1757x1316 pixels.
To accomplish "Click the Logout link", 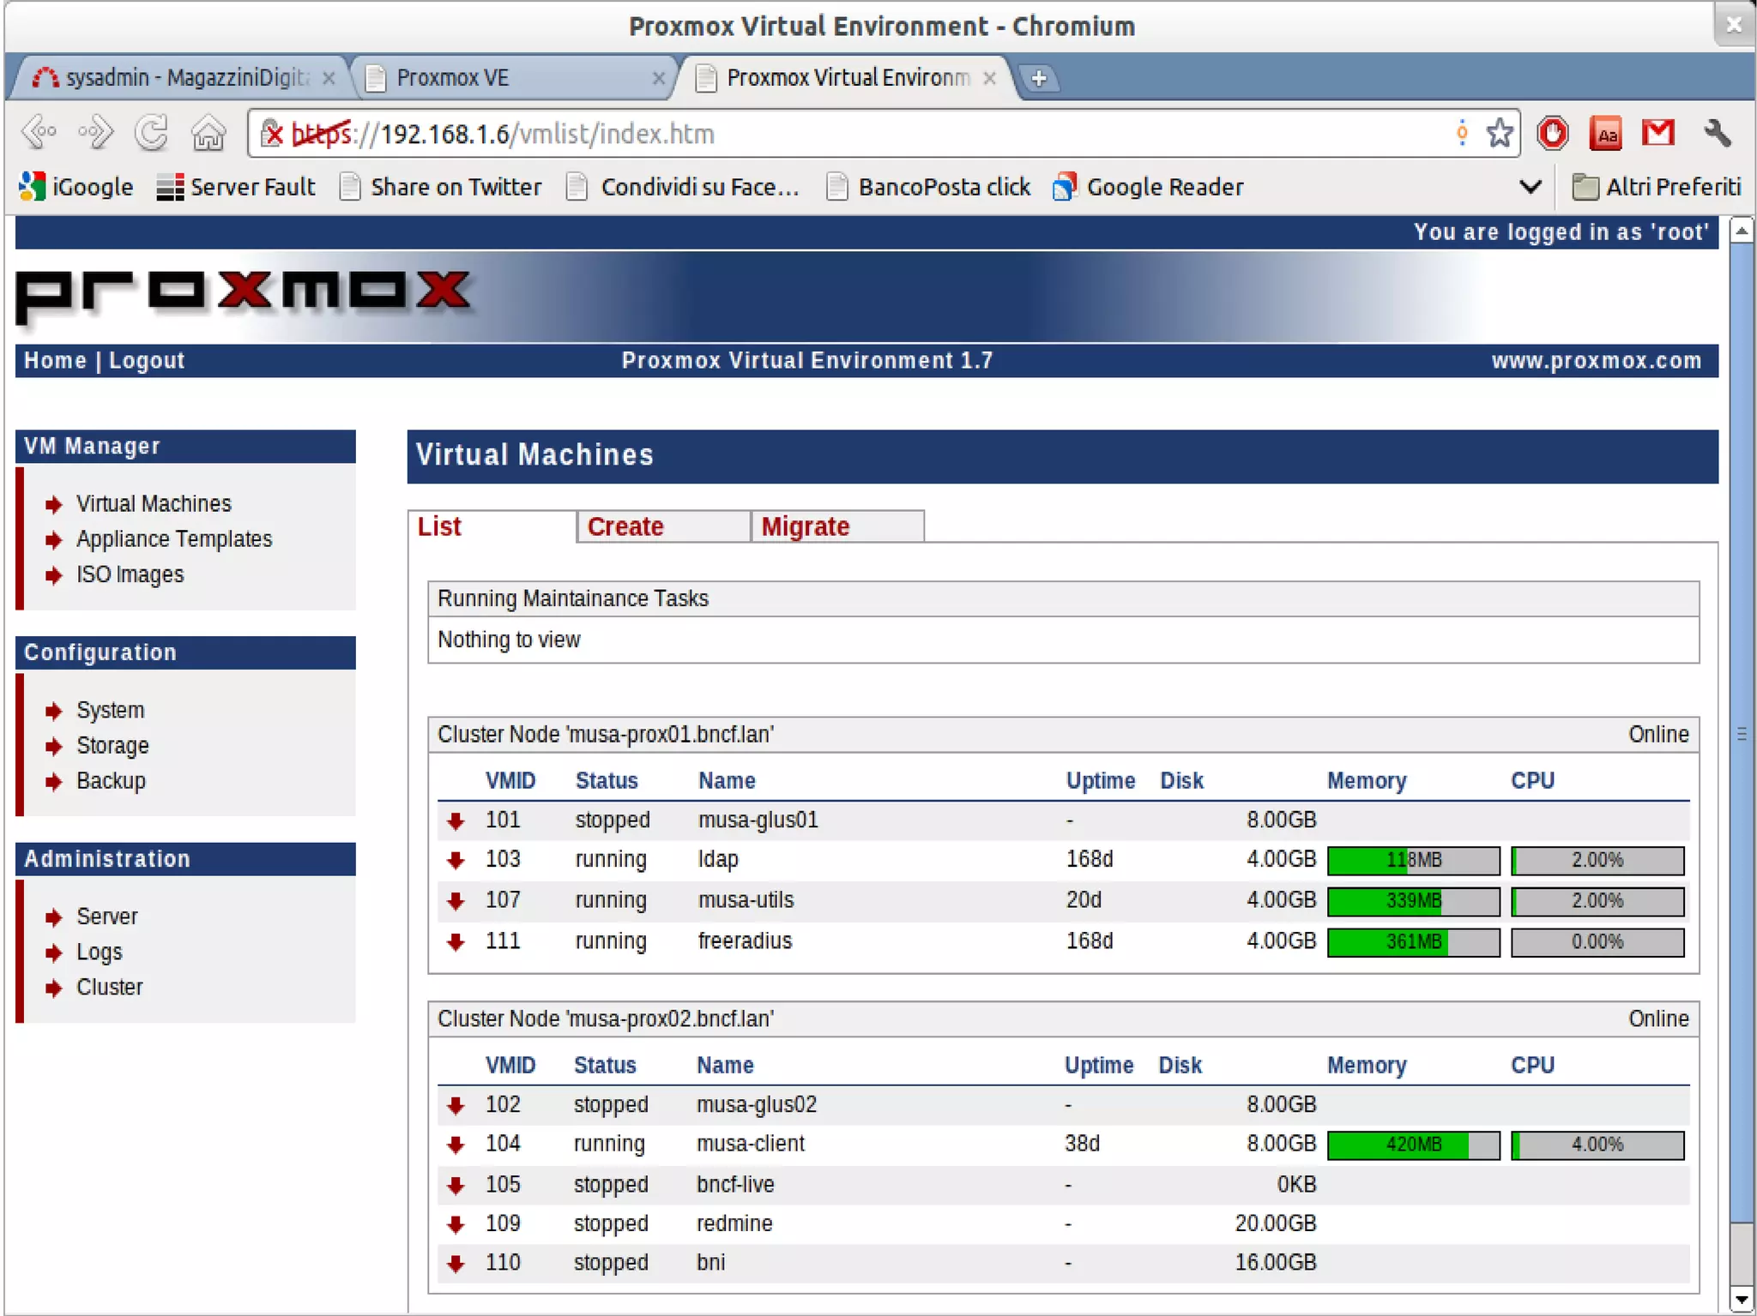I will pos(147,361).
